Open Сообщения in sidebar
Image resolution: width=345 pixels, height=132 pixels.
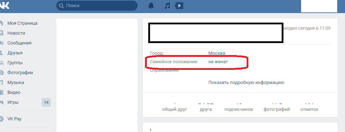coord(19,43)
